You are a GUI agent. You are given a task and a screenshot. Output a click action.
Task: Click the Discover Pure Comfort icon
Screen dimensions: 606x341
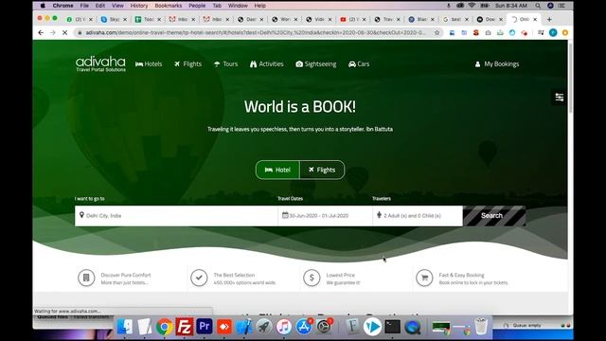click(86, 278)
